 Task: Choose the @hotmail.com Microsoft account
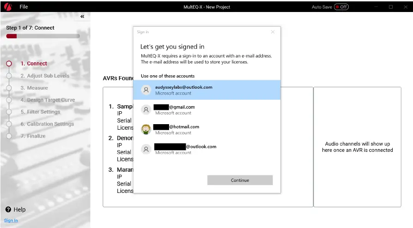point(207,130)
